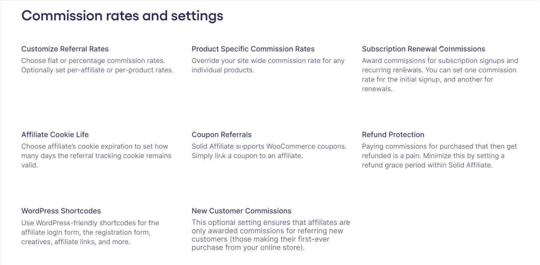Click the description of WordPress-friendly shortcodes
Viewport: 540px width, 265px height.
pos(90,232)
